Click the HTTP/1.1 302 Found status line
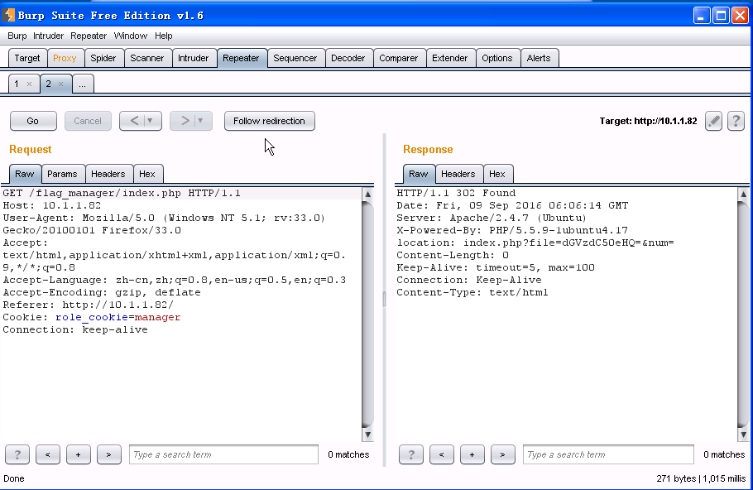This screenshot has height=490, width=753. [456, 193]
